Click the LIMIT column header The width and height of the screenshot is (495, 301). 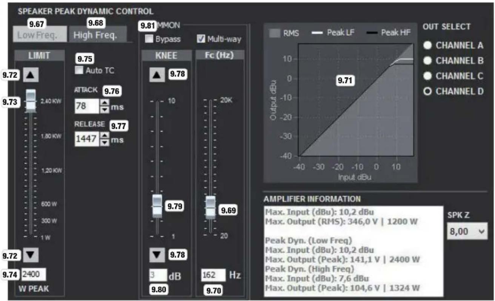point(39,55)
